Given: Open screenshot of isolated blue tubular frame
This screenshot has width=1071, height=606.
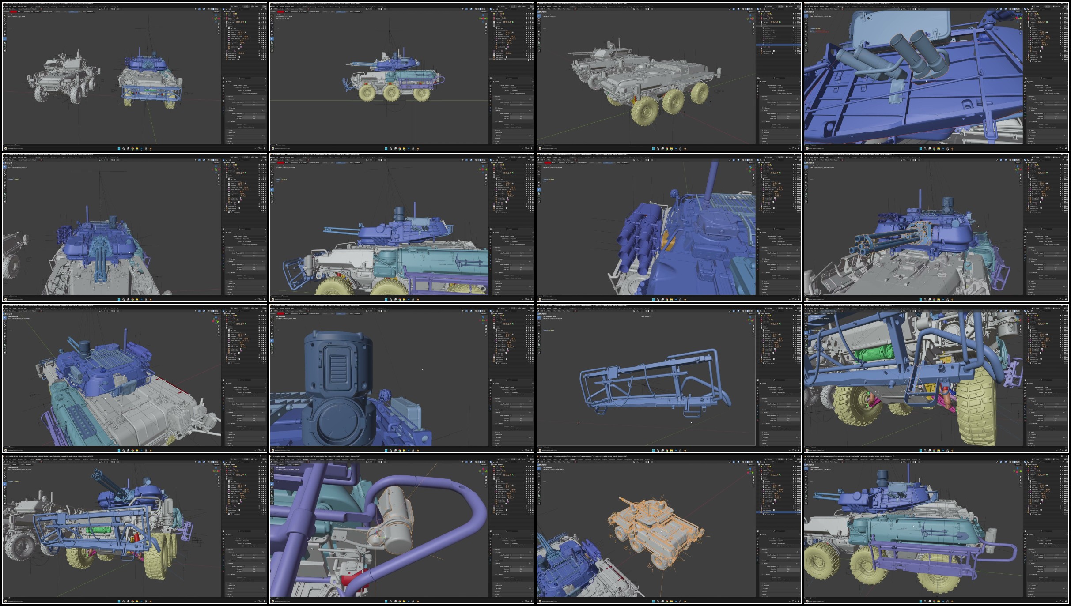Looking at the screenshot, I should 669,379.
